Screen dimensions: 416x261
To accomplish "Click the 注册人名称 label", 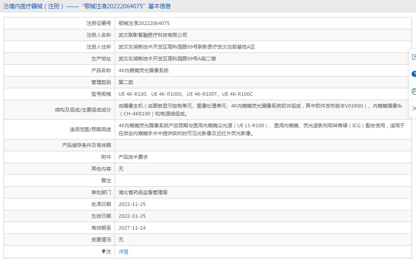I will 99,35.
